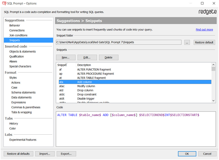Browse for snippet folder with ellipsis button

187,42
